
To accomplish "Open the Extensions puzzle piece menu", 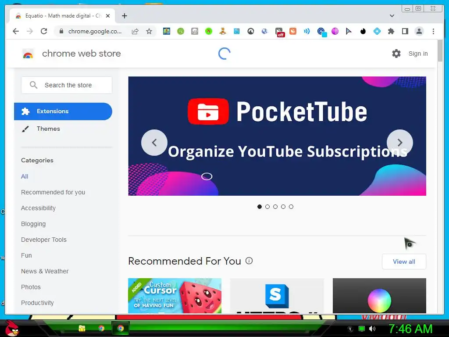I will pyautogui.click(x=391, y=31).
